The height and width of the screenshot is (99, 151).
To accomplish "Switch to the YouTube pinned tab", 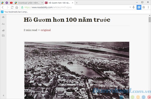I will pos(11,3).
